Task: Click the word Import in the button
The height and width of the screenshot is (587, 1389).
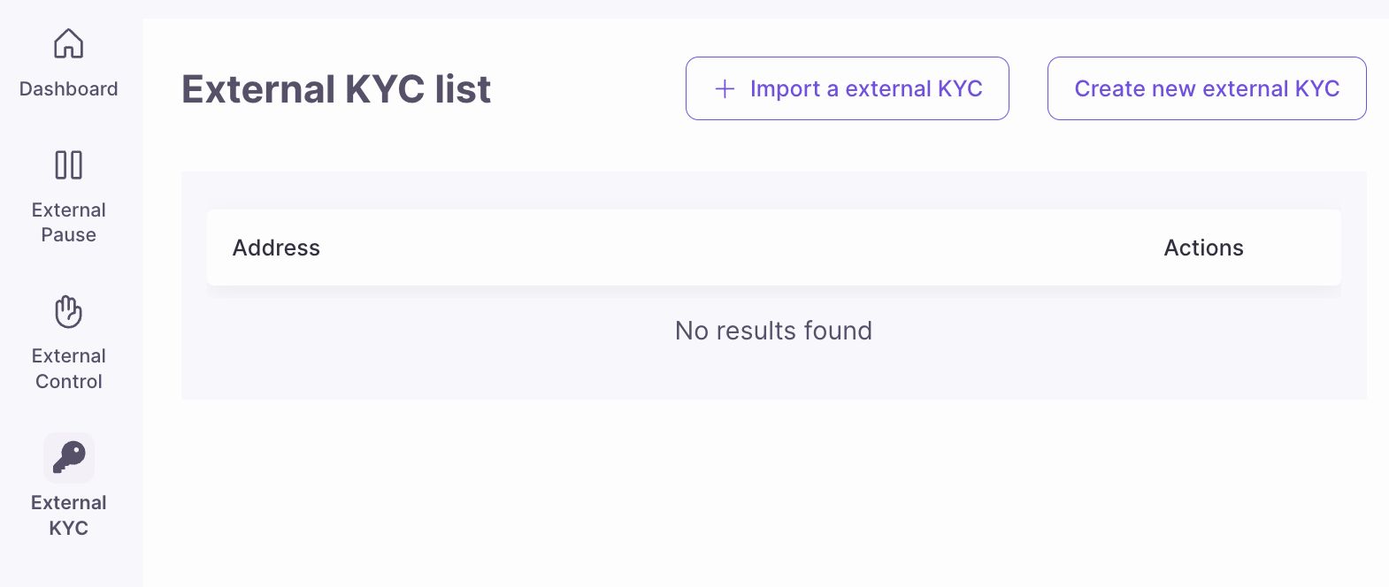Action: [x=785, y=89]
